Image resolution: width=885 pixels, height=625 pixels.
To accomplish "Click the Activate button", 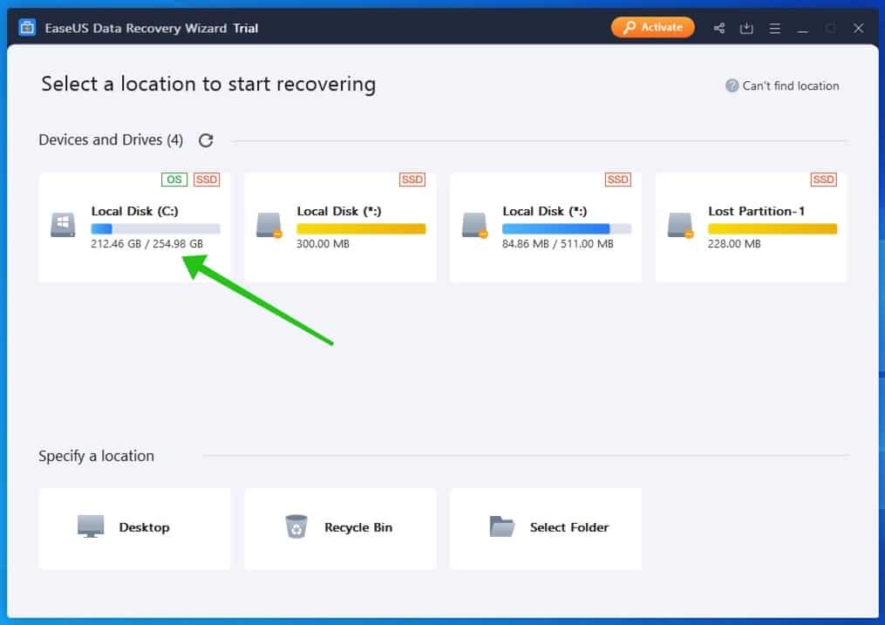I will (x=652, y=27).
